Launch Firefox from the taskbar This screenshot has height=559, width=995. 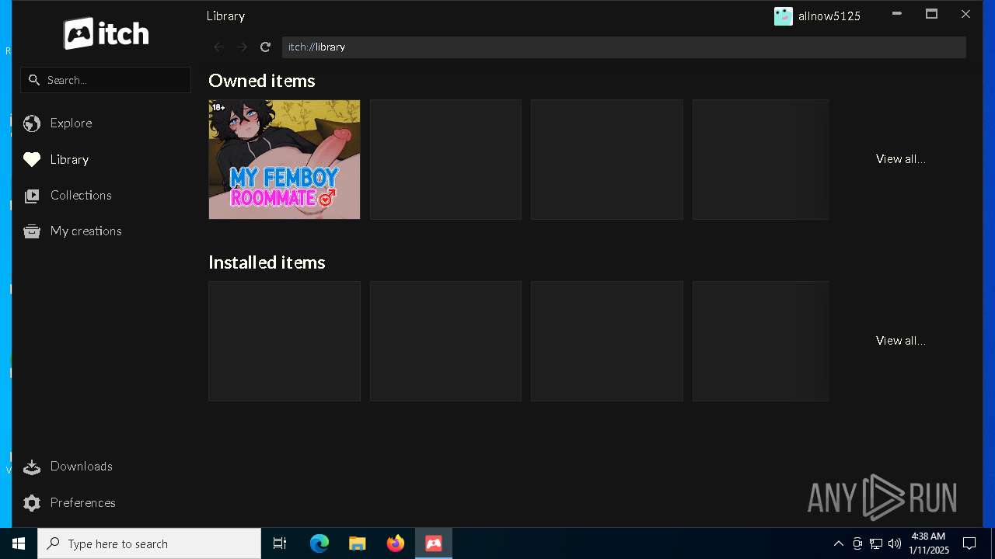click(x=396, y=543)
